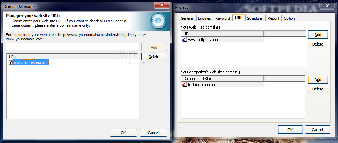Image resolution: width=338 pixels, height=143 pixels.
Task: Click the gear icon in Domain Manager header
Action: (158, 21)
